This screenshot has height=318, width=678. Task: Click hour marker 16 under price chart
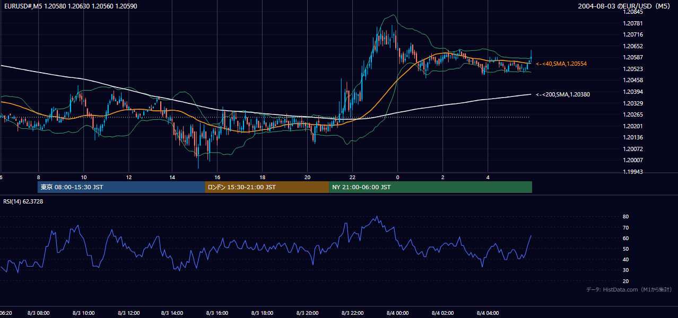point(218,177)
